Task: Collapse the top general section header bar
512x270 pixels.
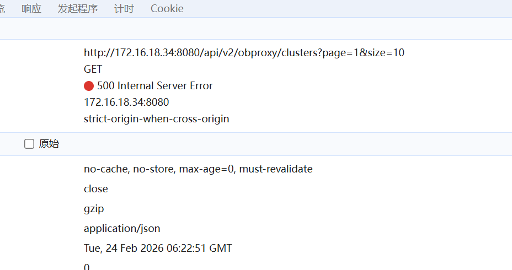Action: coord(256,29)
